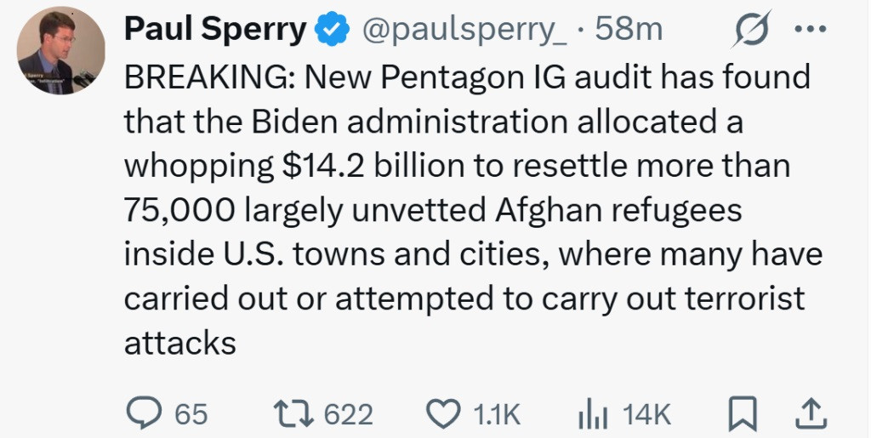The height and width of the screenshot is (438, 871).
Task: Bookmark this post
Action: (x=743, y=413)
